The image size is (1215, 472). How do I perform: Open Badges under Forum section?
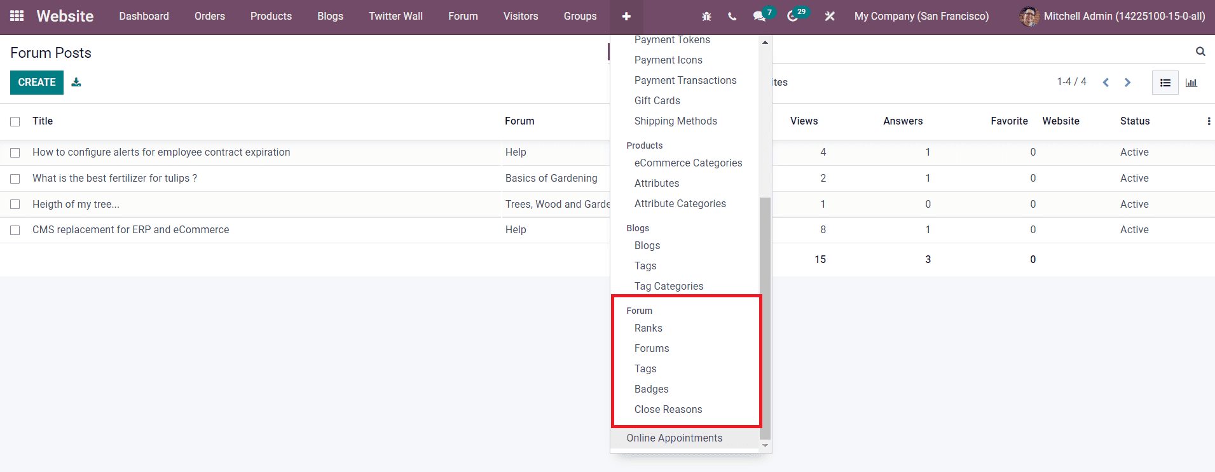651,389
